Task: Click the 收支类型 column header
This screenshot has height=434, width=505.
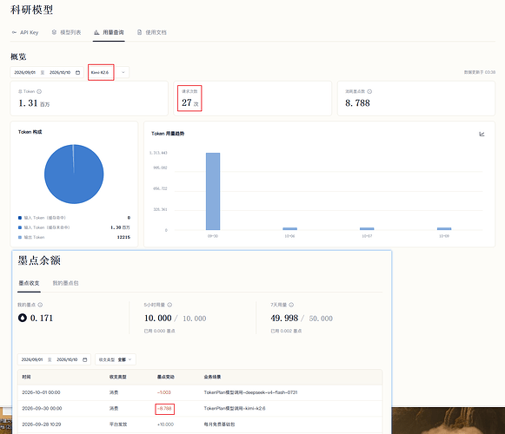Action: point(118,377)
